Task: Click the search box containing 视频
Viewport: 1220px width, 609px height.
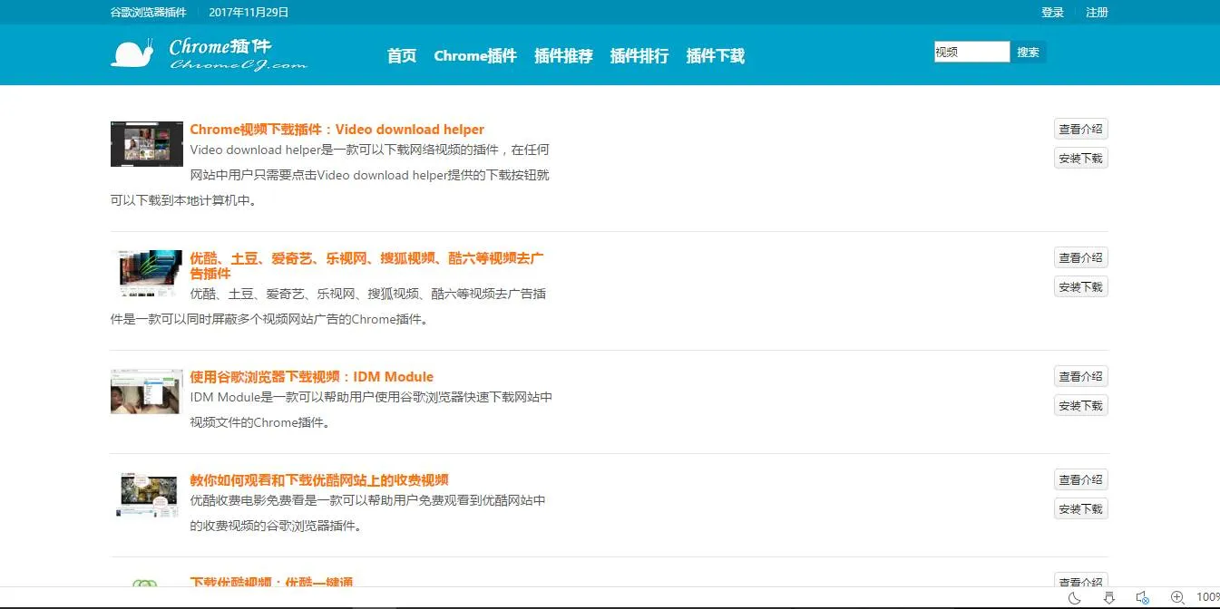Action: click(x=971, y=52)
